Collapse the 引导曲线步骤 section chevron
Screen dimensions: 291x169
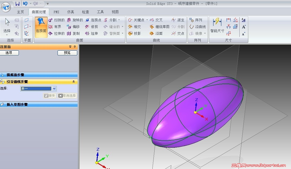73,82
